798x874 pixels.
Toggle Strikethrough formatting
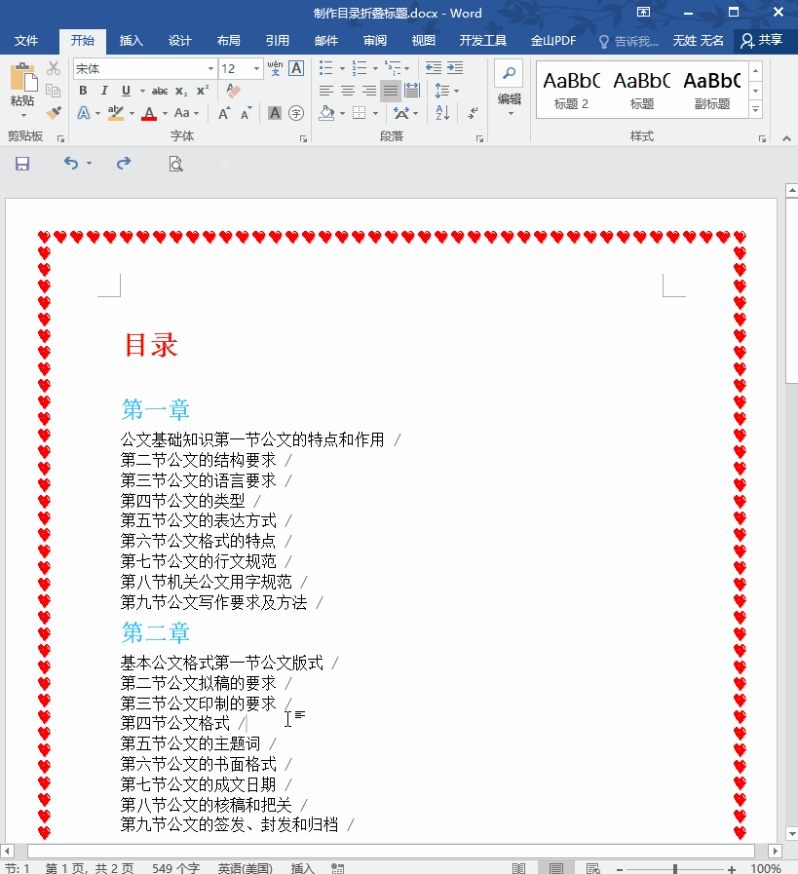click(x=160, y=91)
